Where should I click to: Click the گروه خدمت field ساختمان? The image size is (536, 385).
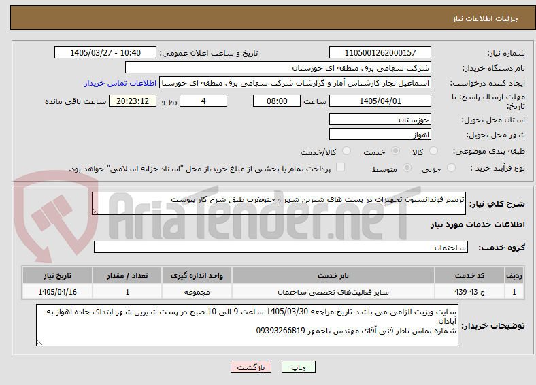(281, 247)
